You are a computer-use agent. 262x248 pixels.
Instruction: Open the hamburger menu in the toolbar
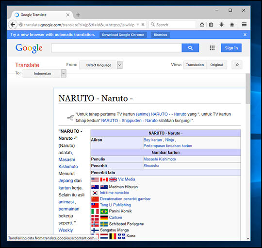(x=244, y=25)
